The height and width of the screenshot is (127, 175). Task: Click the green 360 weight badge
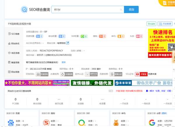point(84,36)
